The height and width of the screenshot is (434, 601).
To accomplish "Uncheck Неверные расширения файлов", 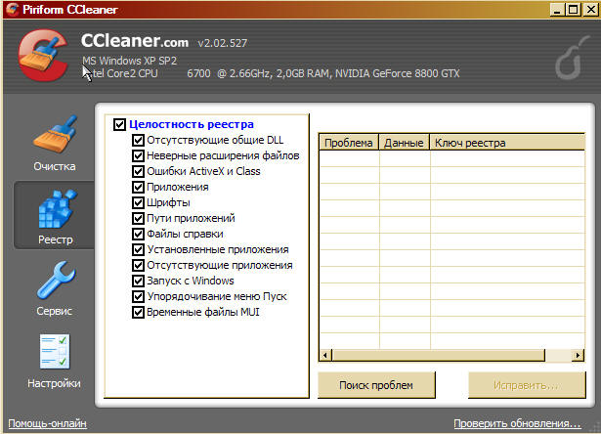I will click(x=138, y=155).
